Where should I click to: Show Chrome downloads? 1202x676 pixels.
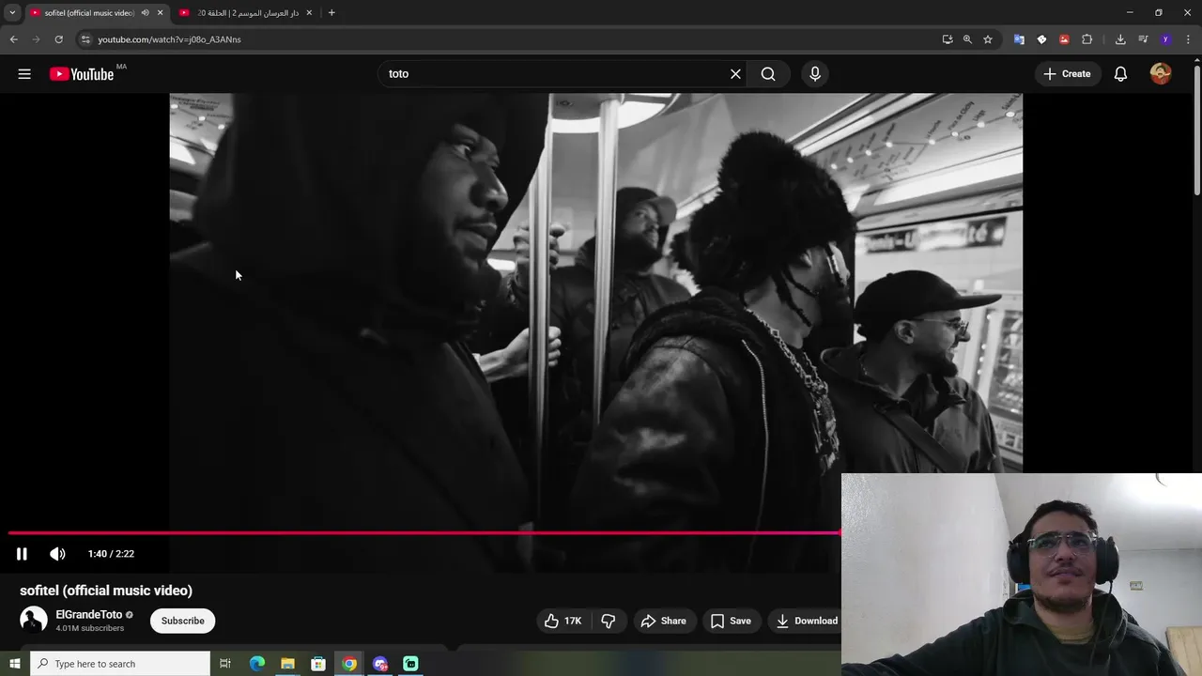click(x=1120, y=39)
